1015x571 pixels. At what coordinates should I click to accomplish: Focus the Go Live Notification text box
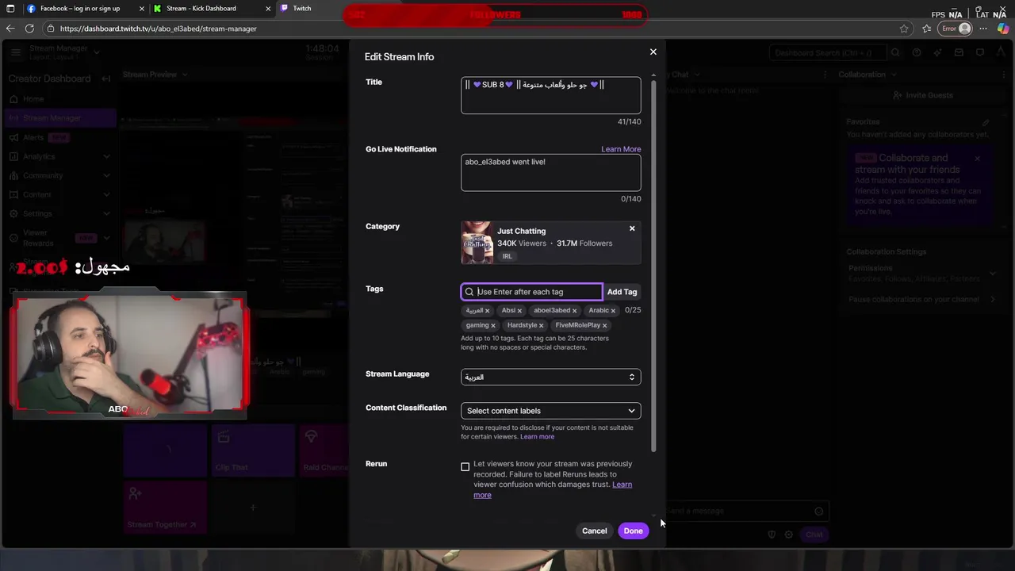(550, 172)
